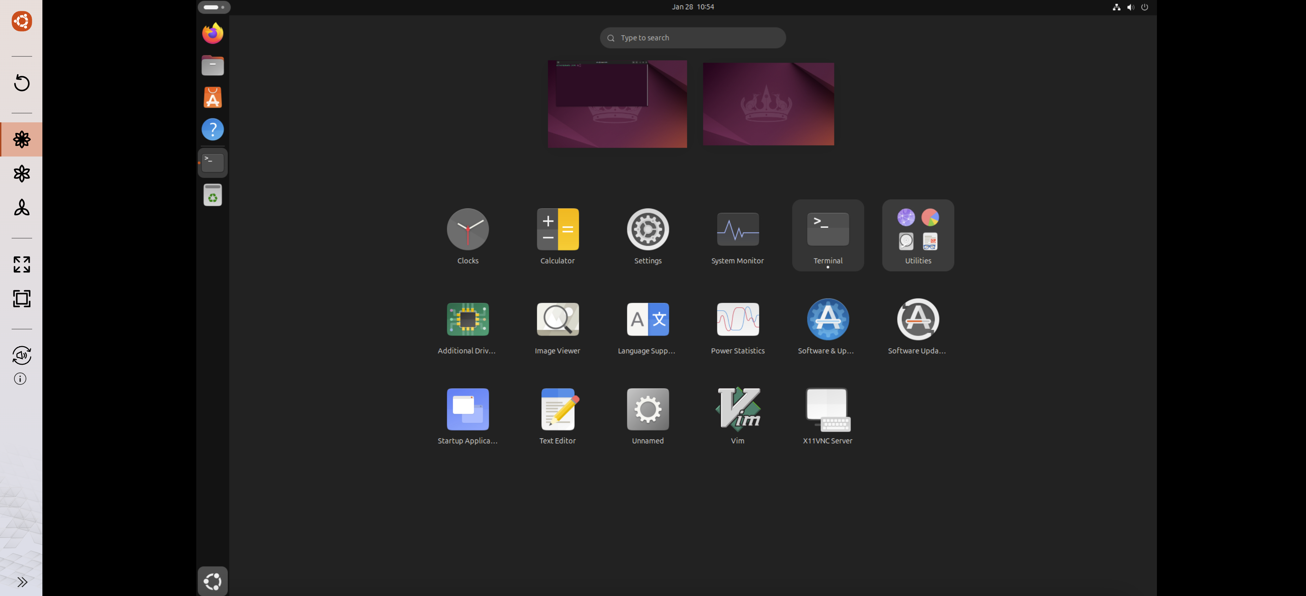Launch the Clocks application
Viewport: 1306px width, 596px height.
click(467, 229)
